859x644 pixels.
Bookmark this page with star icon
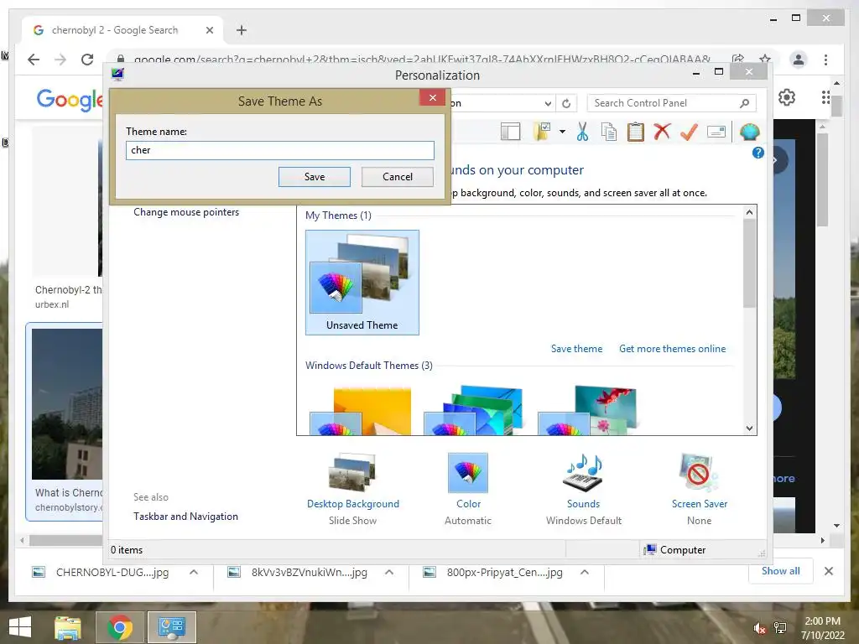pos(765,60)
